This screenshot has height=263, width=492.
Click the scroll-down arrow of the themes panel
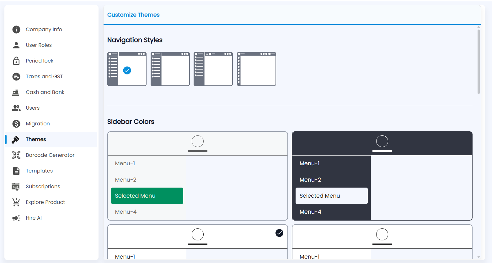(x=479, y=257)
